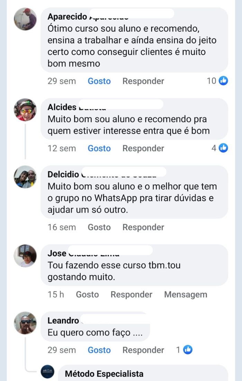Toggle Gosto on Alcides' comment
Screen dimensions: 242x381
(99, 148)
